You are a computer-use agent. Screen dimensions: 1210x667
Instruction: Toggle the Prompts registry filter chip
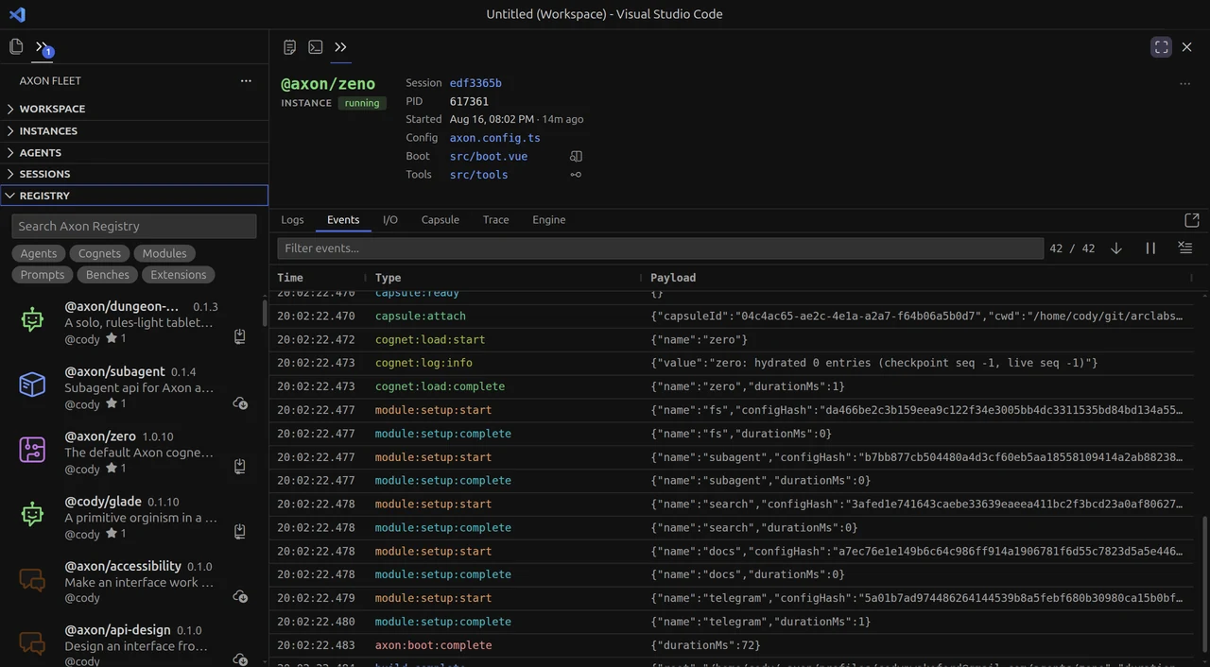tap(43, 275)
